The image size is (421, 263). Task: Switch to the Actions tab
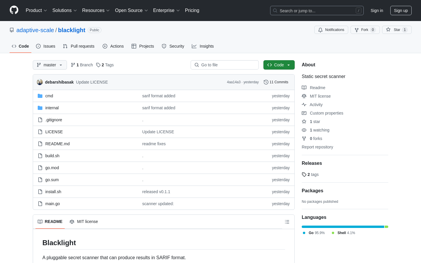113,46
